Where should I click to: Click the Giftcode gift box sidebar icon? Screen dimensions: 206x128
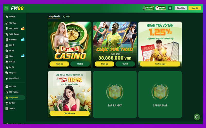click(x=7, y=87)
